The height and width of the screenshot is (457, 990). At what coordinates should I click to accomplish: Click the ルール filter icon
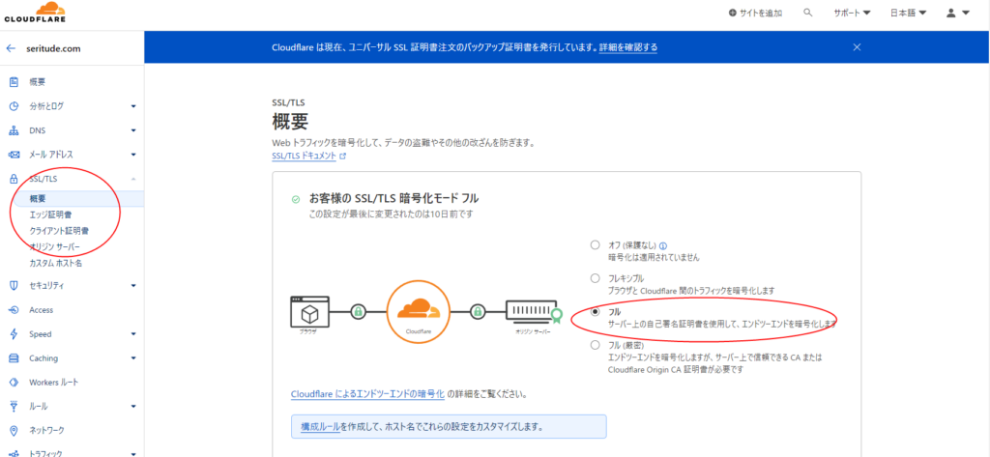tap(14, 406)
